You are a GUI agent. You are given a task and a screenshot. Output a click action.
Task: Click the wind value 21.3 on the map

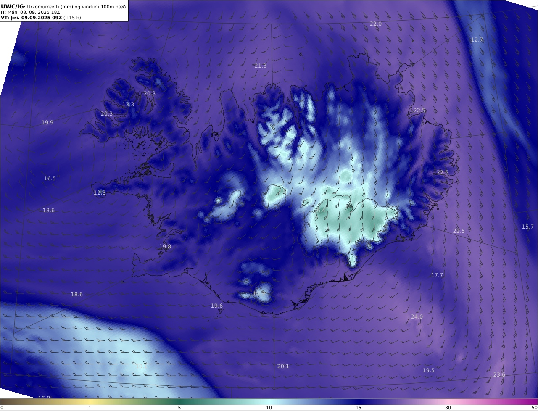(x=261, y=66)
